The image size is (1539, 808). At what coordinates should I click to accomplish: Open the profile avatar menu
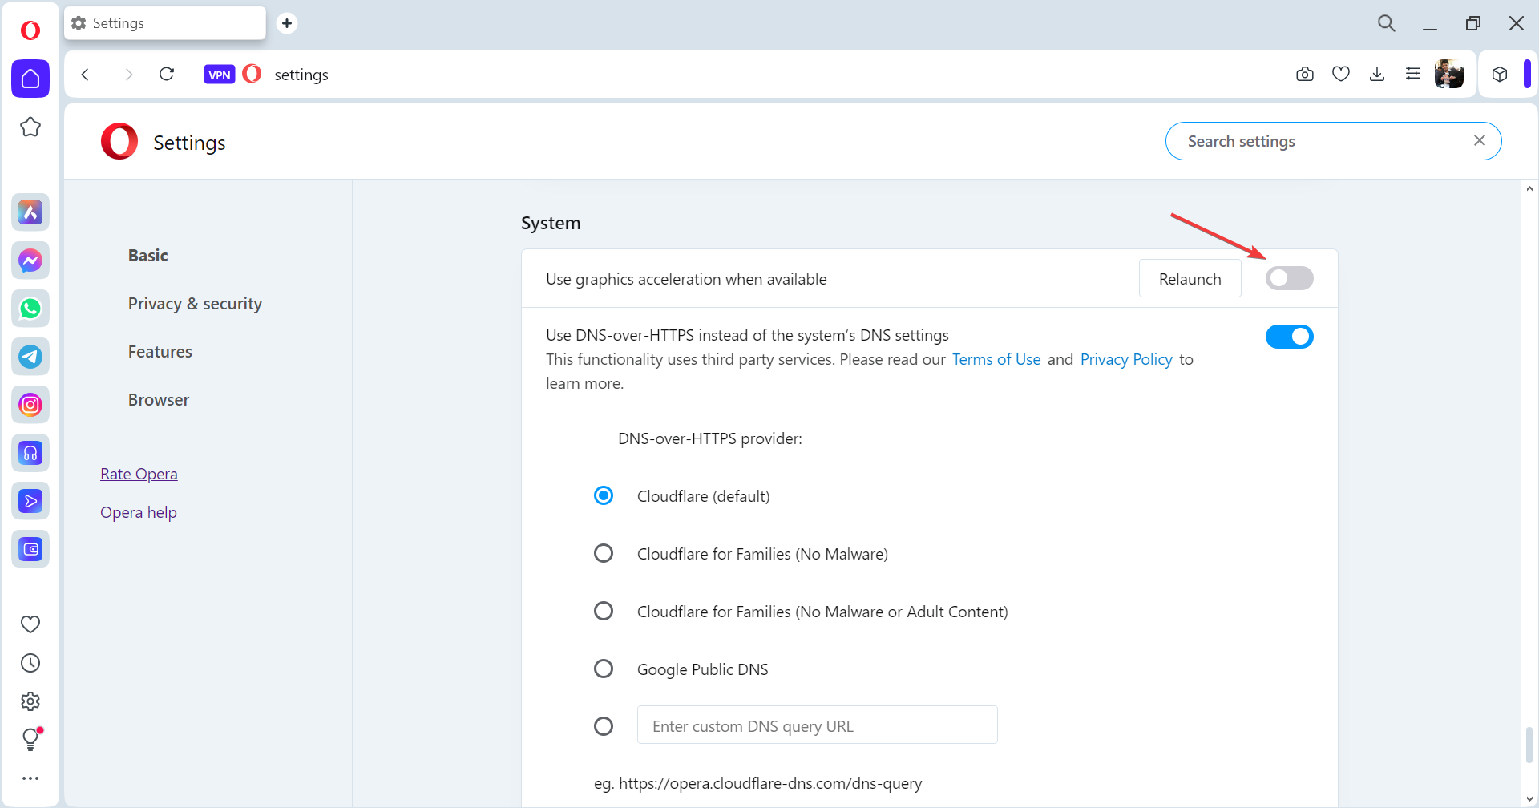tap(1449, 75)
